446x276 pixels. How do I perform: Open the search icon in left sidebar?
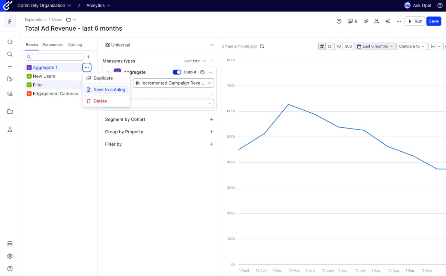tap(10, 54)
